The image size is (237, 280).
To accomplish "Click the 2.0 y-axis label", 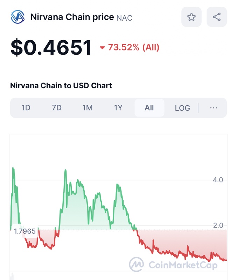I will (x=218, y=225).
